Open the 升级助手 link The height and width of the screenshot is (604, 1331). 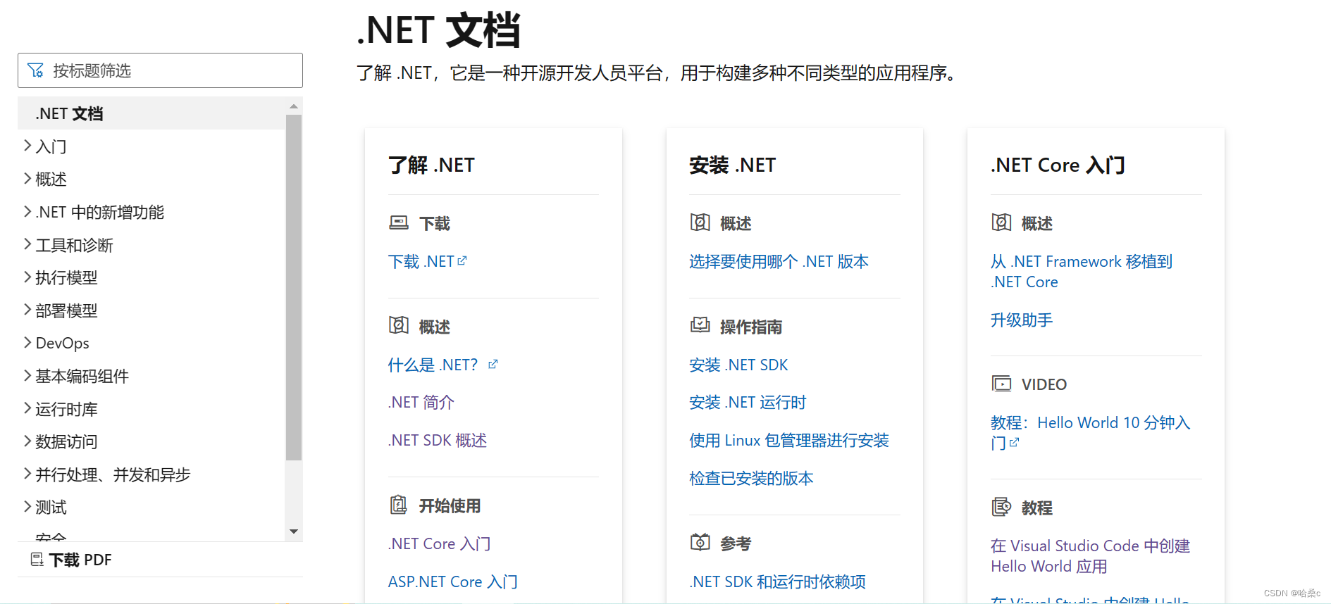coord(1022,320)
